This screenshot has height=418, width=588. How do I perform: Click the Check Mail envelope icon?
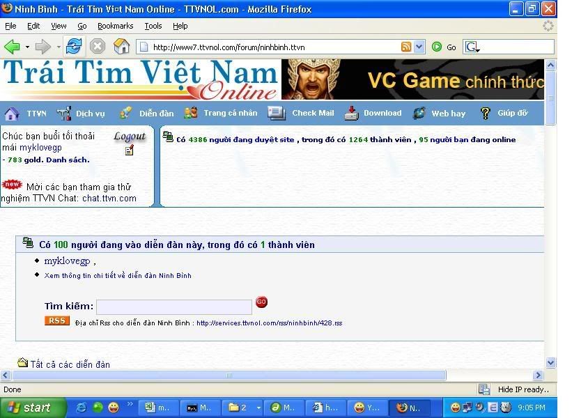pyautogui.click(x=277, y=113)
